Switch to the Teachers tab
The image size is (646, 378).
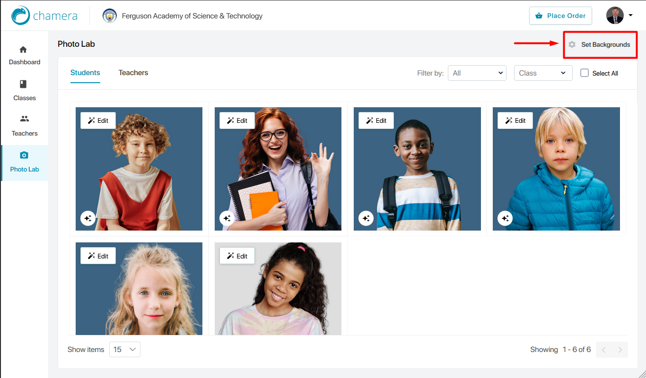click(133, 73)
